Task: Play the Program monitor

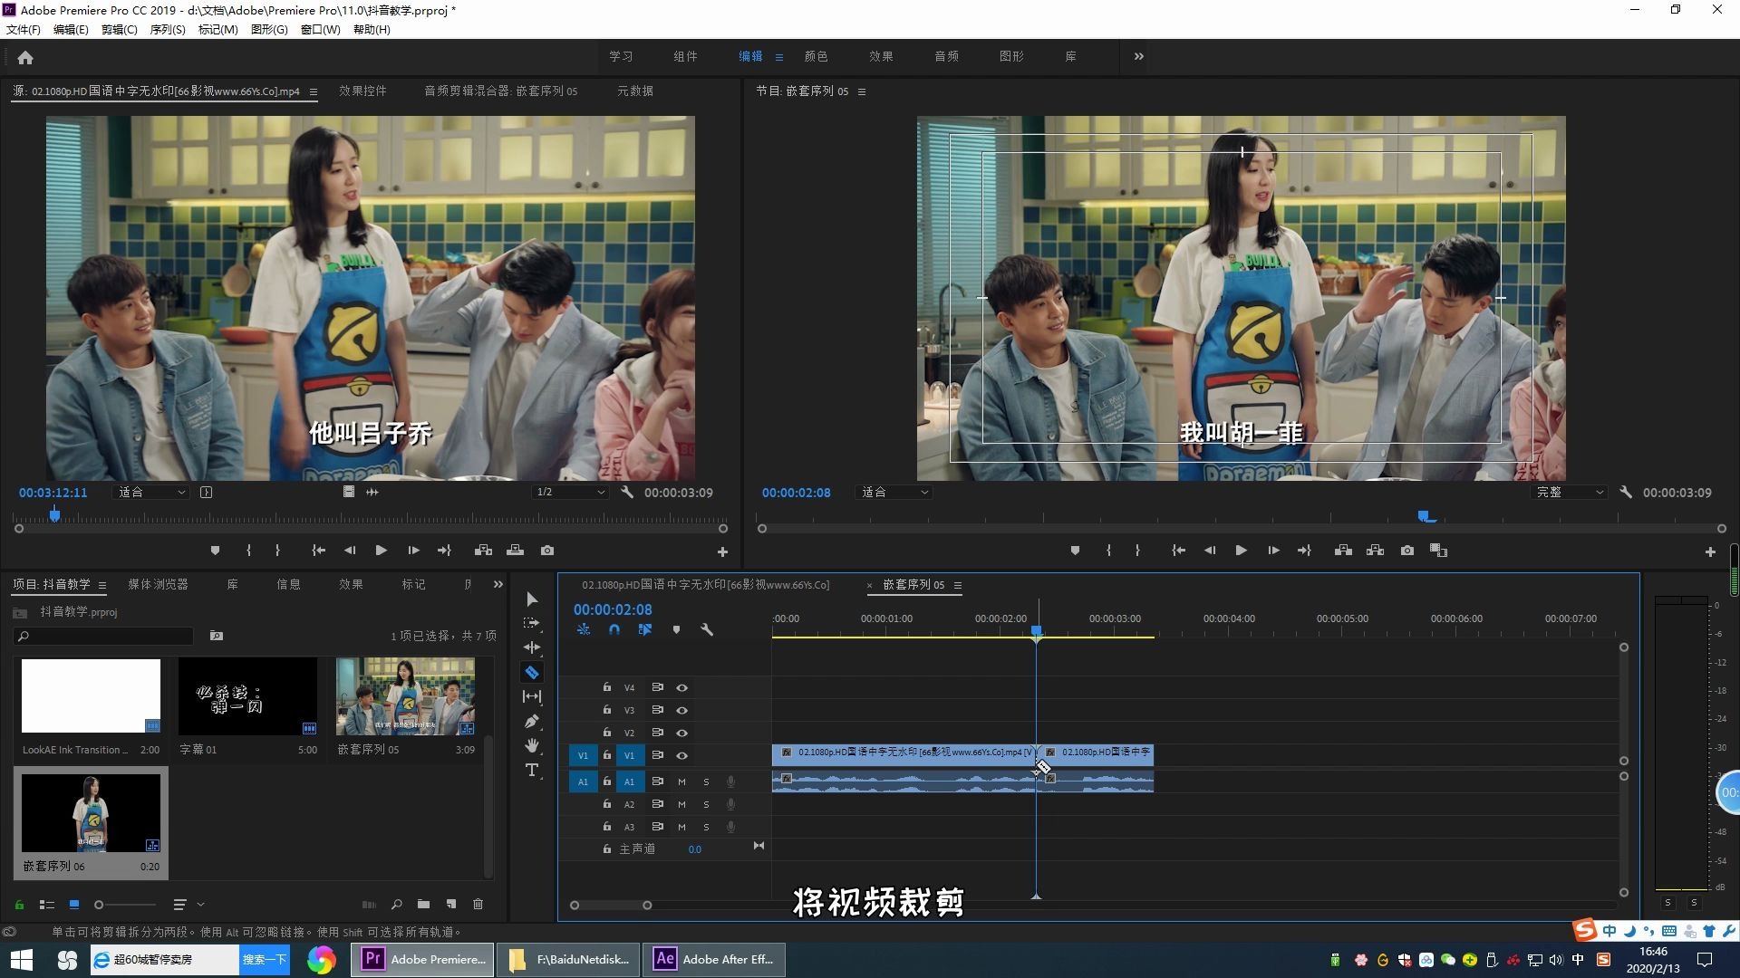Action: 1241,551
